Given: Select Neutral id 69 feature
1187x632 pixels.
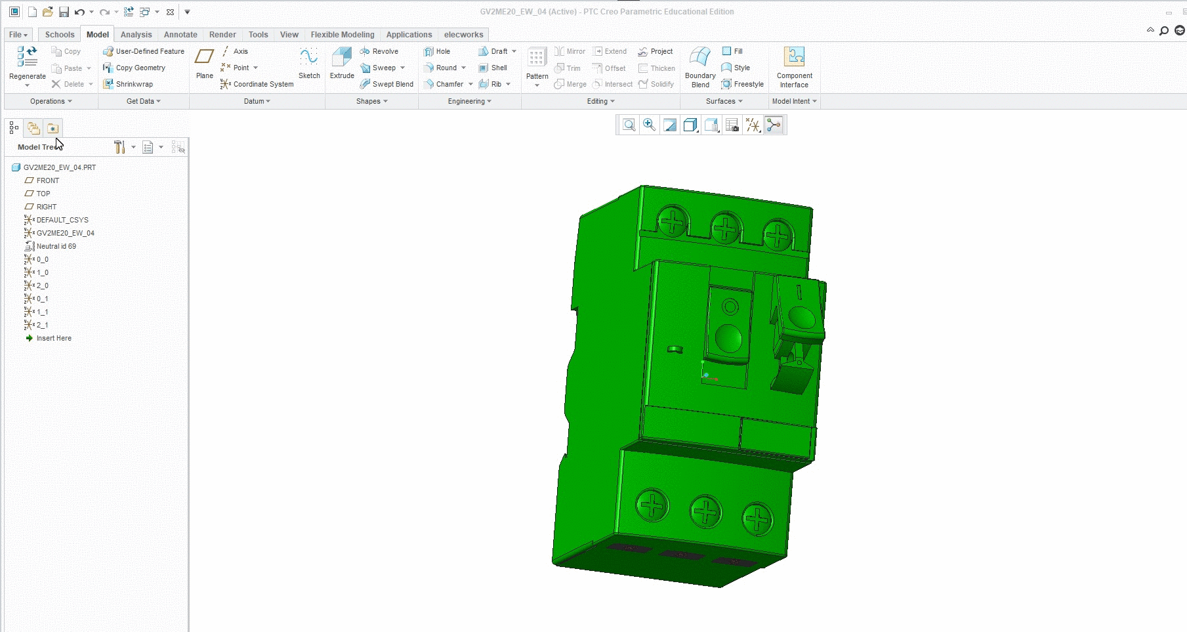Looking at the screenshot, I should coord(51,246).
